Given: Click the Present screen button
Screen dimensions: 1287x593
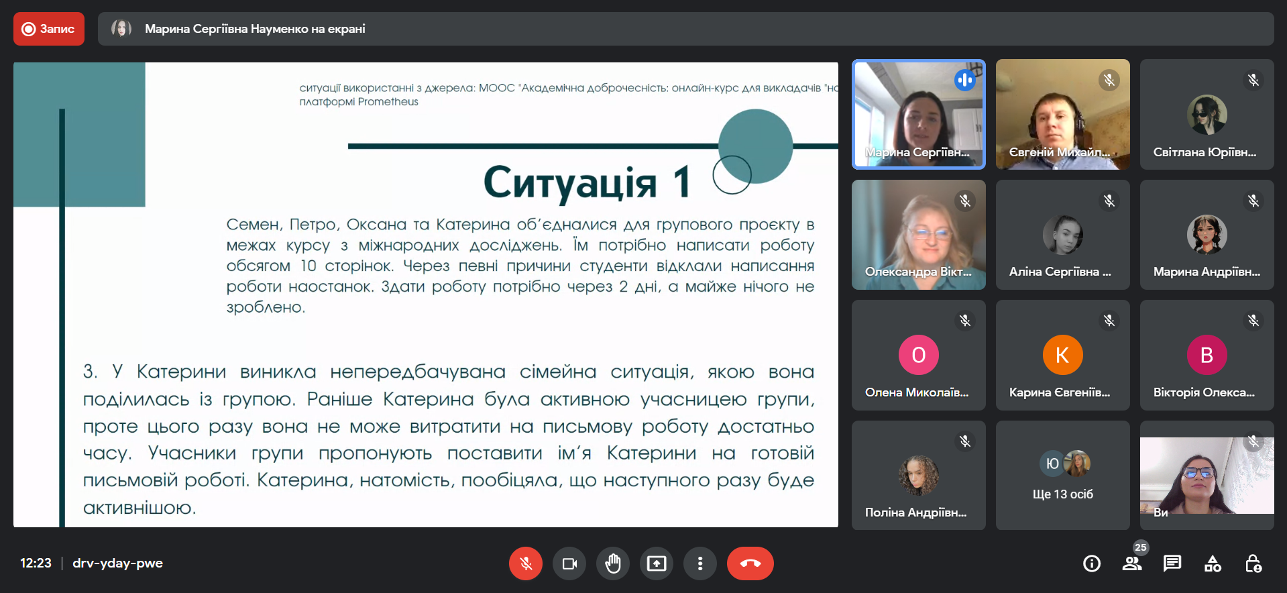Looking at the screenshot, I should point(656,563).
